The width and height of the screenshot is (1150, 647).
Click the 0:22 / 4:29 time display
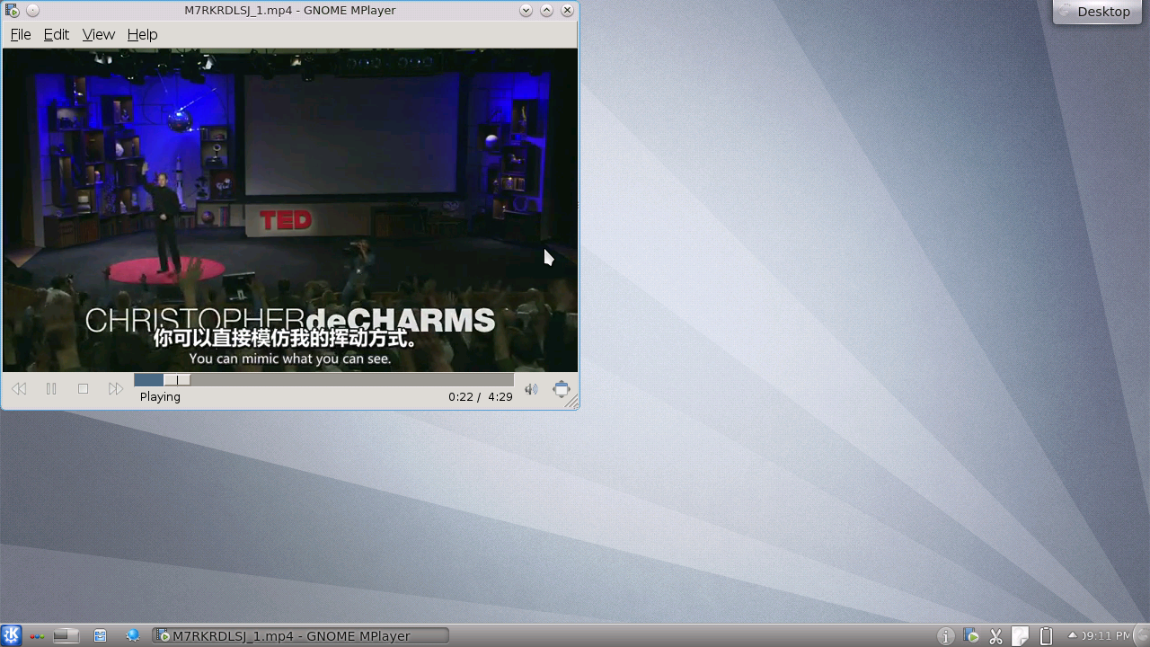point(481,396)
